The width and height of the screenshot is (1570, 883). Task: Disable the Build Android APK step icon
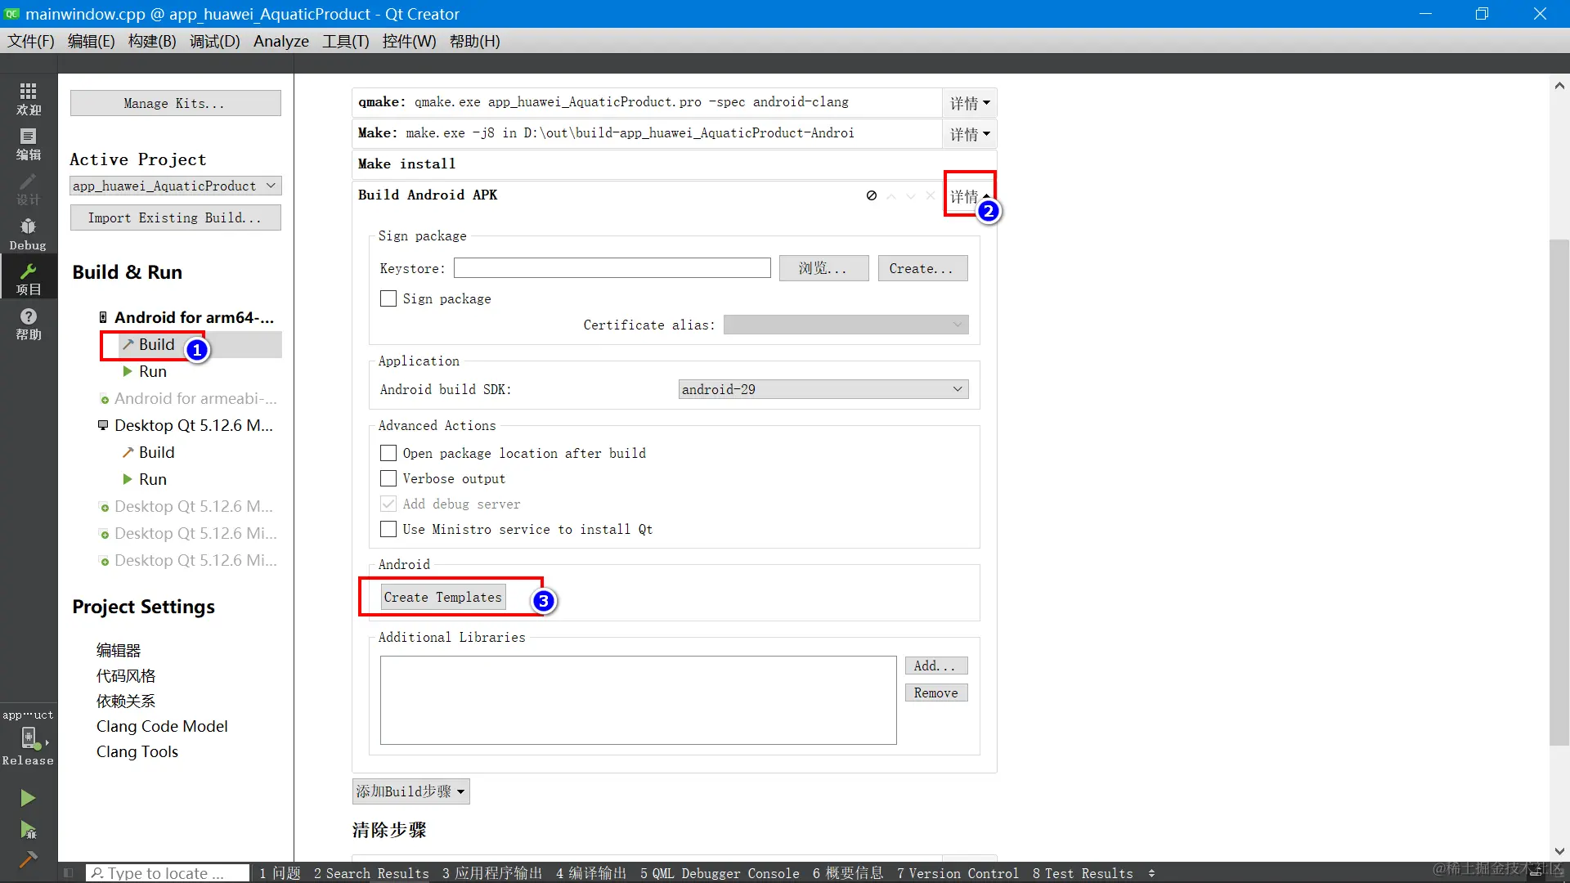click(872, 195)
